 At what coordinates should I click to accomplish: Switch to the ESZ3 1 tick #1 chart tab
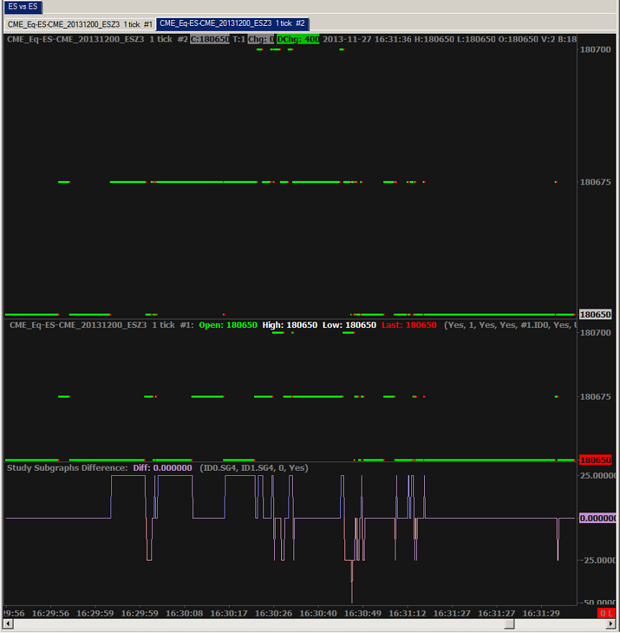[x=80, y=24]
